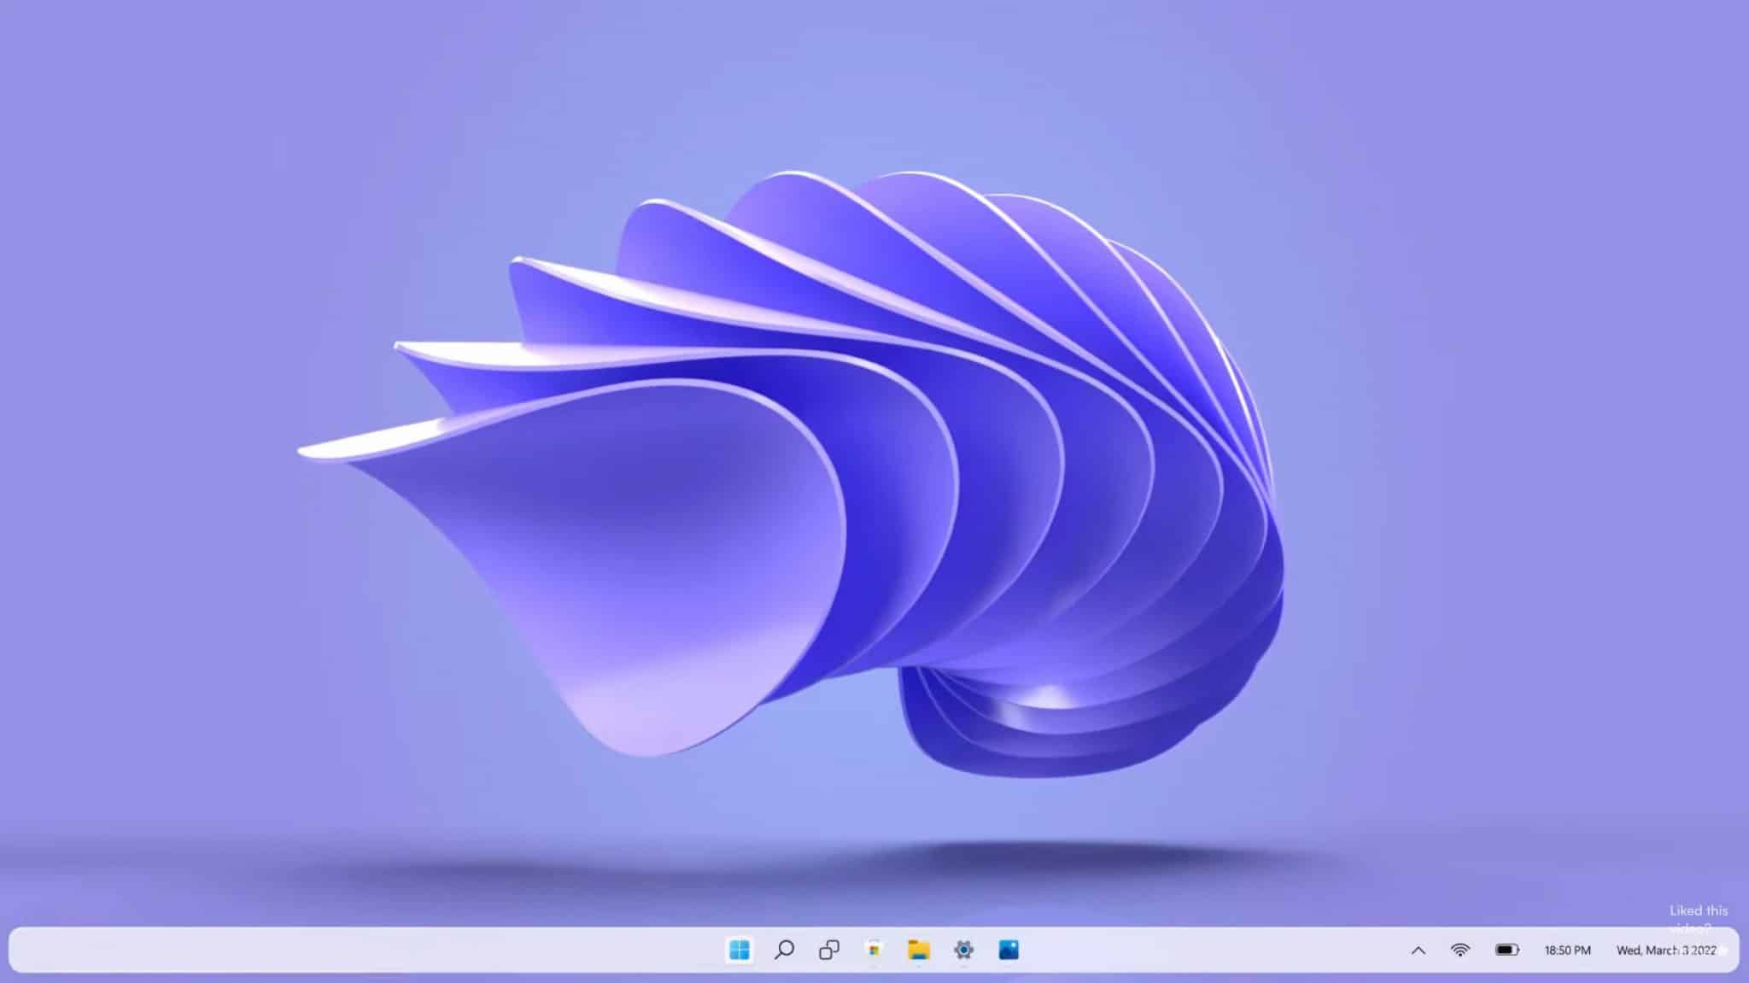
Task: Open Quick Settings from the Wi-Fi and battery cluster
Action: (1483, 950)
